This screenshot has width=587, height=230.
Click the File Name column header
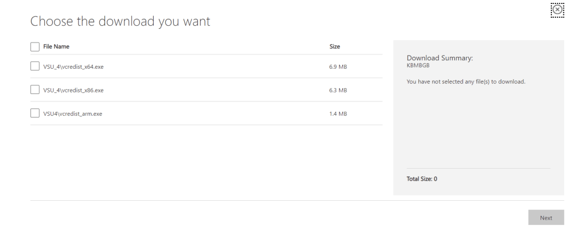[x=56, y=46]
